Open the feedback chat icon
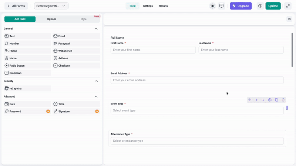 point(221,6)
